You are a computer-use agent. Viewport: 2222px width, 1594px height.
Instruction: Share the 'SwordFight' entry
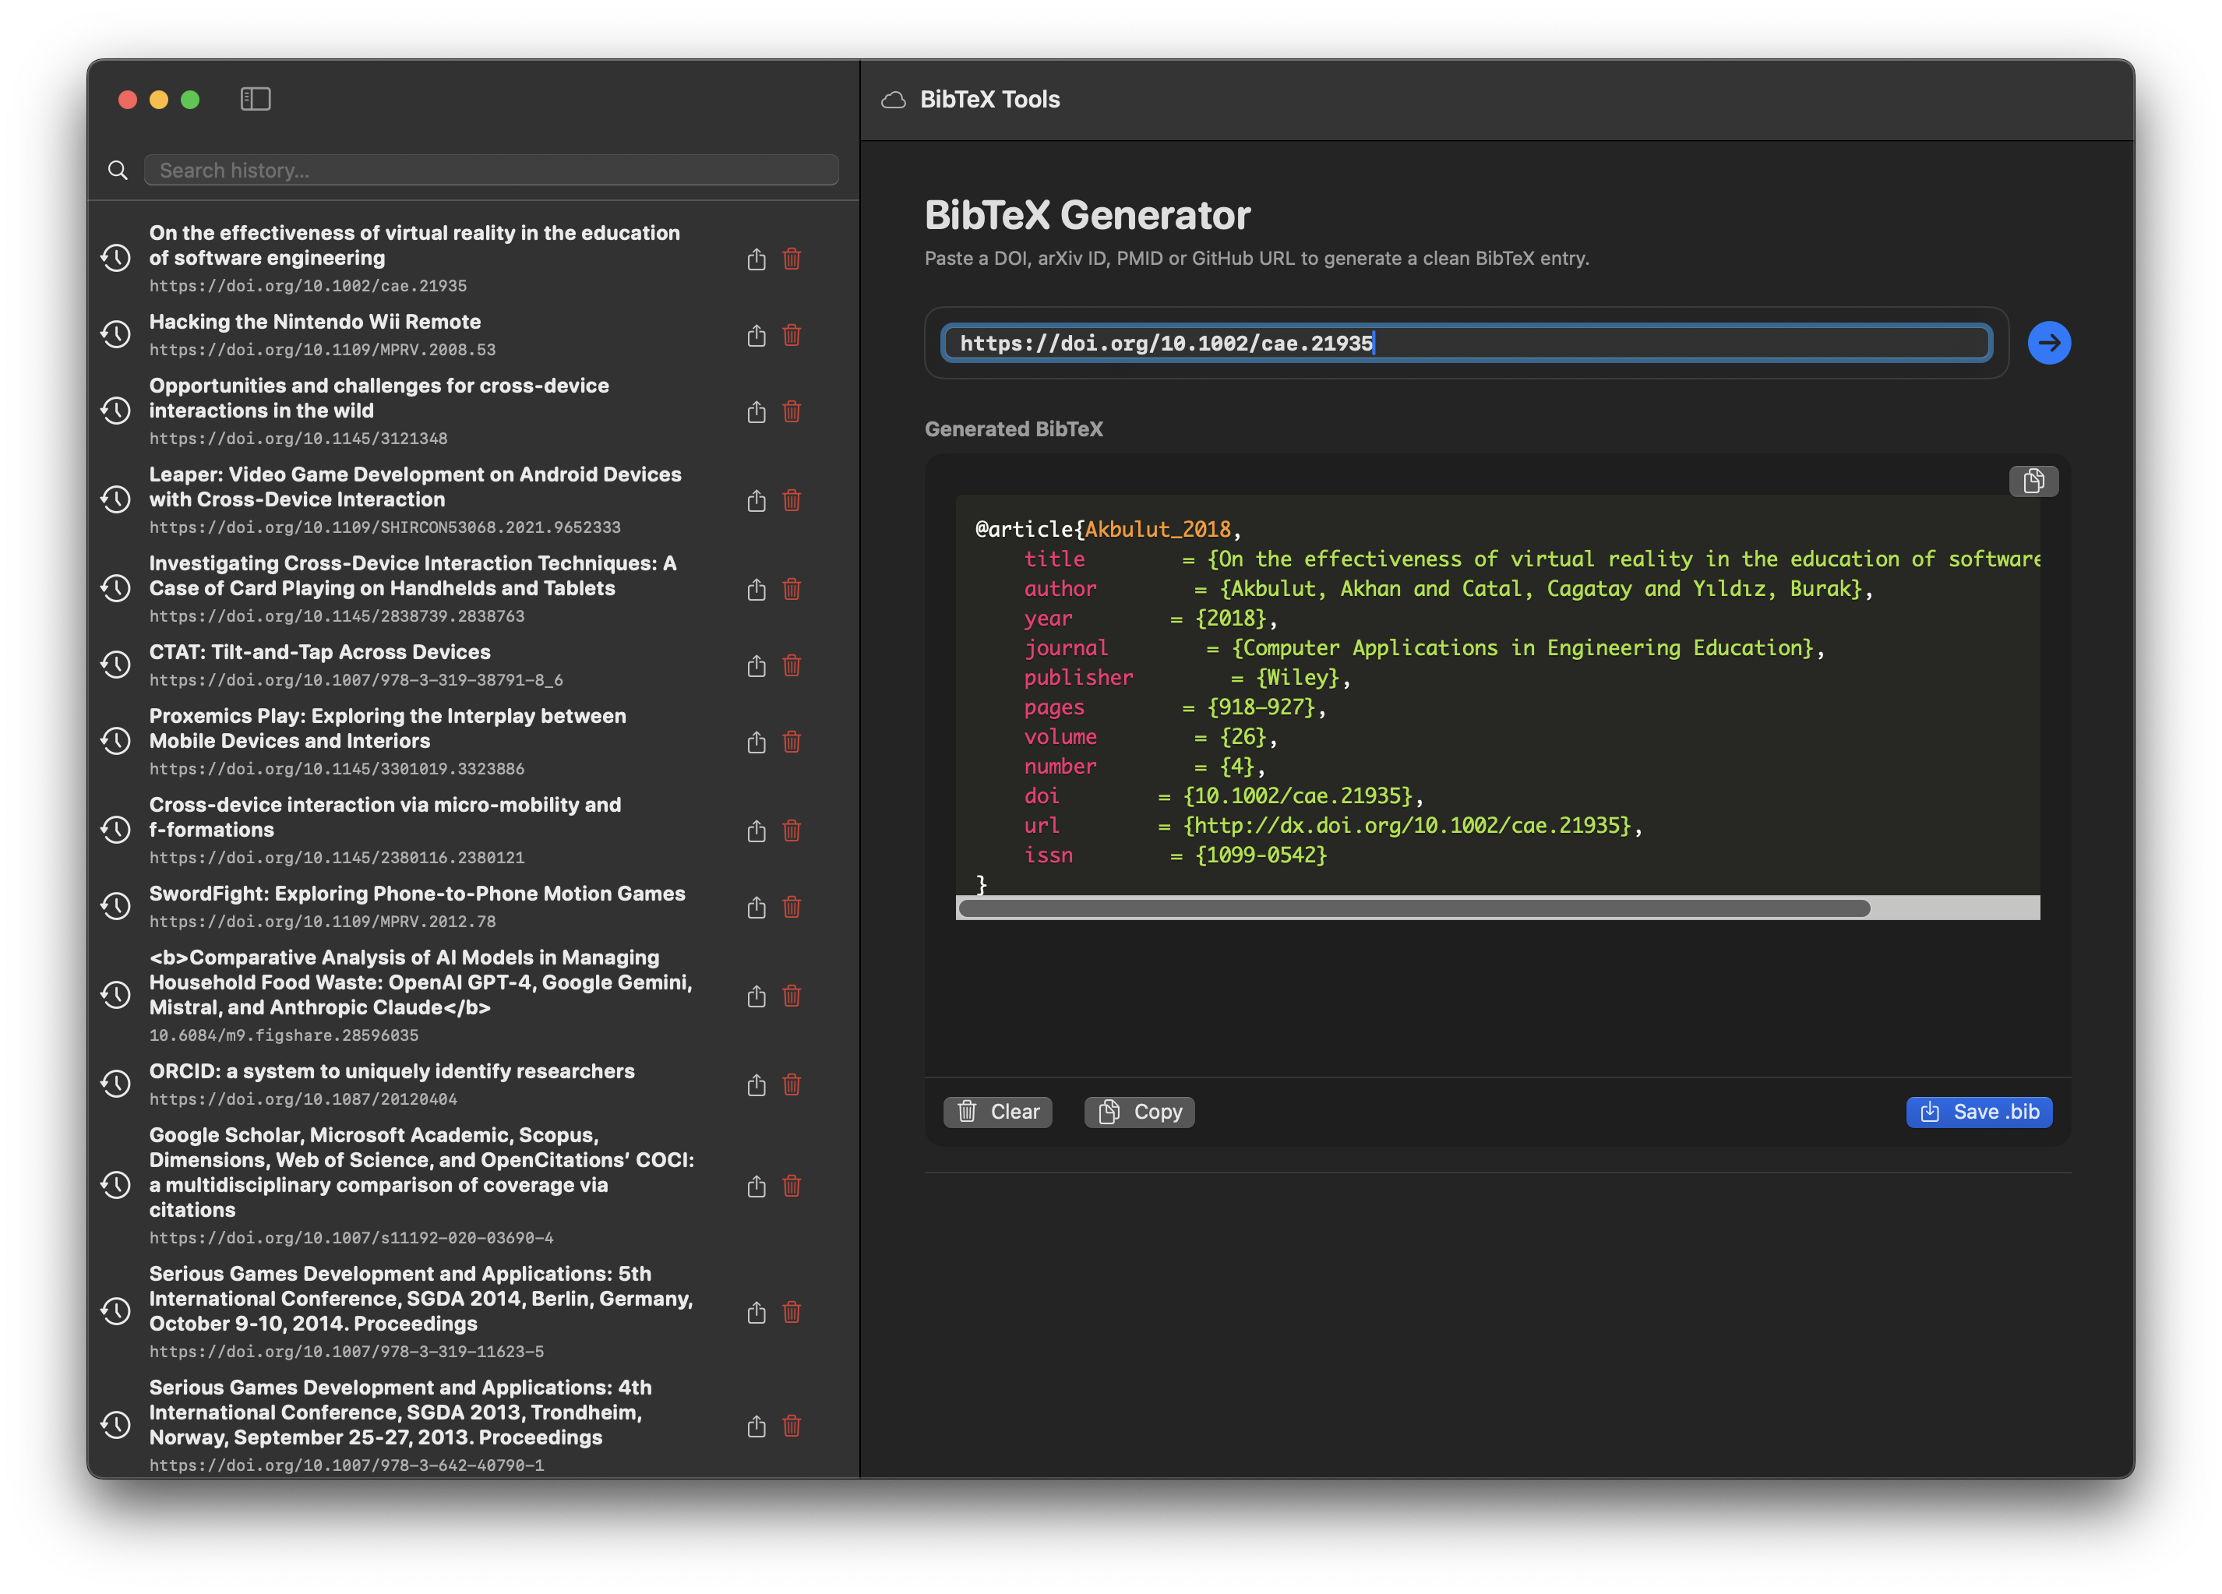[757, 907]
